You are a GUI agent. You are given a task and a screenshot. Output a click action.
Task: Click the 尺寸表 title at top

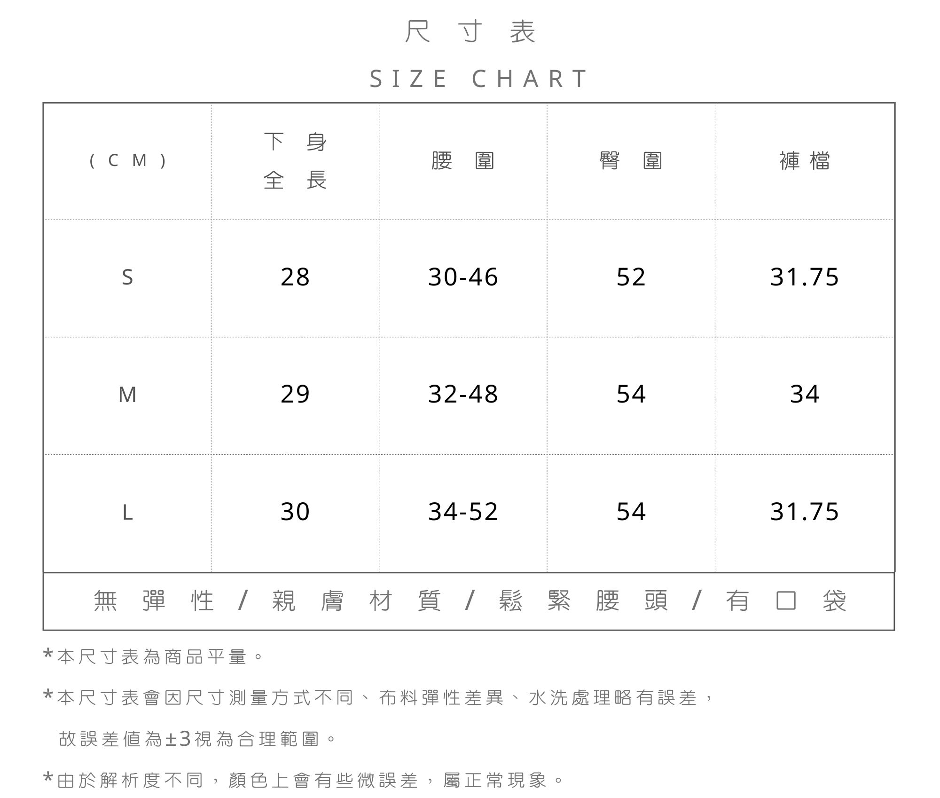click(x=470, y=32)
